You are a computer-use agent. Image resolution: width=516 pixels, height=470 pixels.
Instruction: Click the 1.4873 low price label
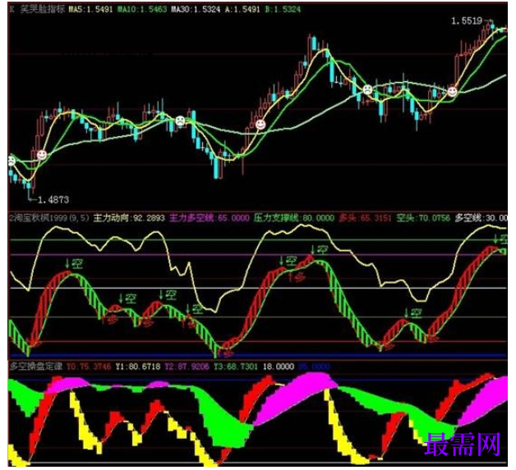(x=53, y=199)
